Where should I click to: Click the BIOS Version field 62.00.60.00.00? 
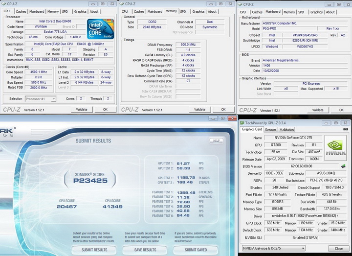(x=302, y=166)
